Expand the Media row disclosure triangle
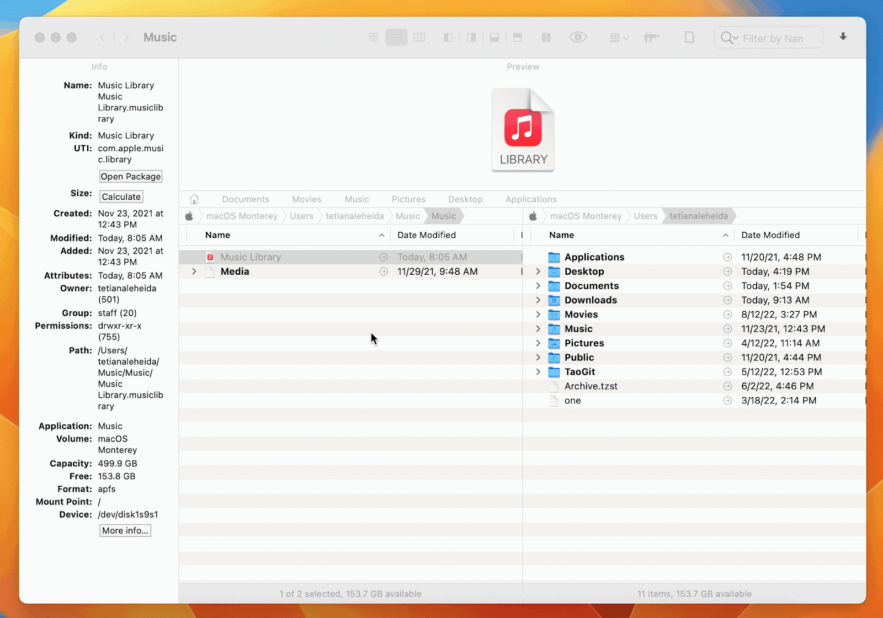 tap(193, 271)
